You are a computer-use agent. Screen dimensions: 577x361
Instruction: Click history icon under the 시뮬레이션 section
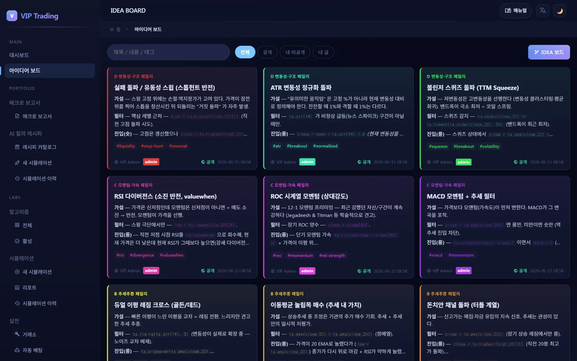[x=17, y=303]
